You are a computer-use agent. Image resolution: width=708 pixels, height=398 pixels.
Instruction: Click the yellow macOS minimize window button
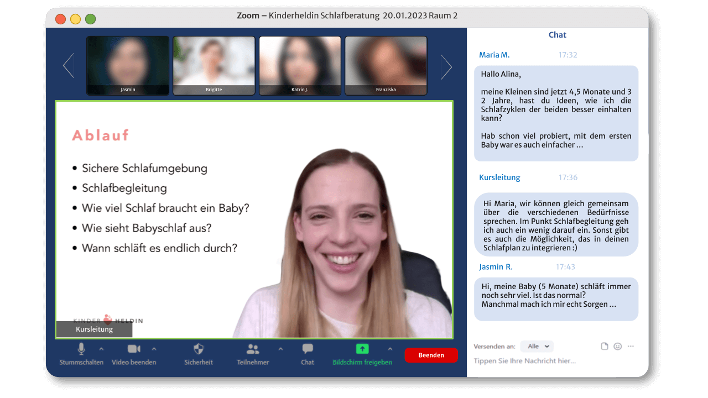pyautogui.click(x=75, y=19)
